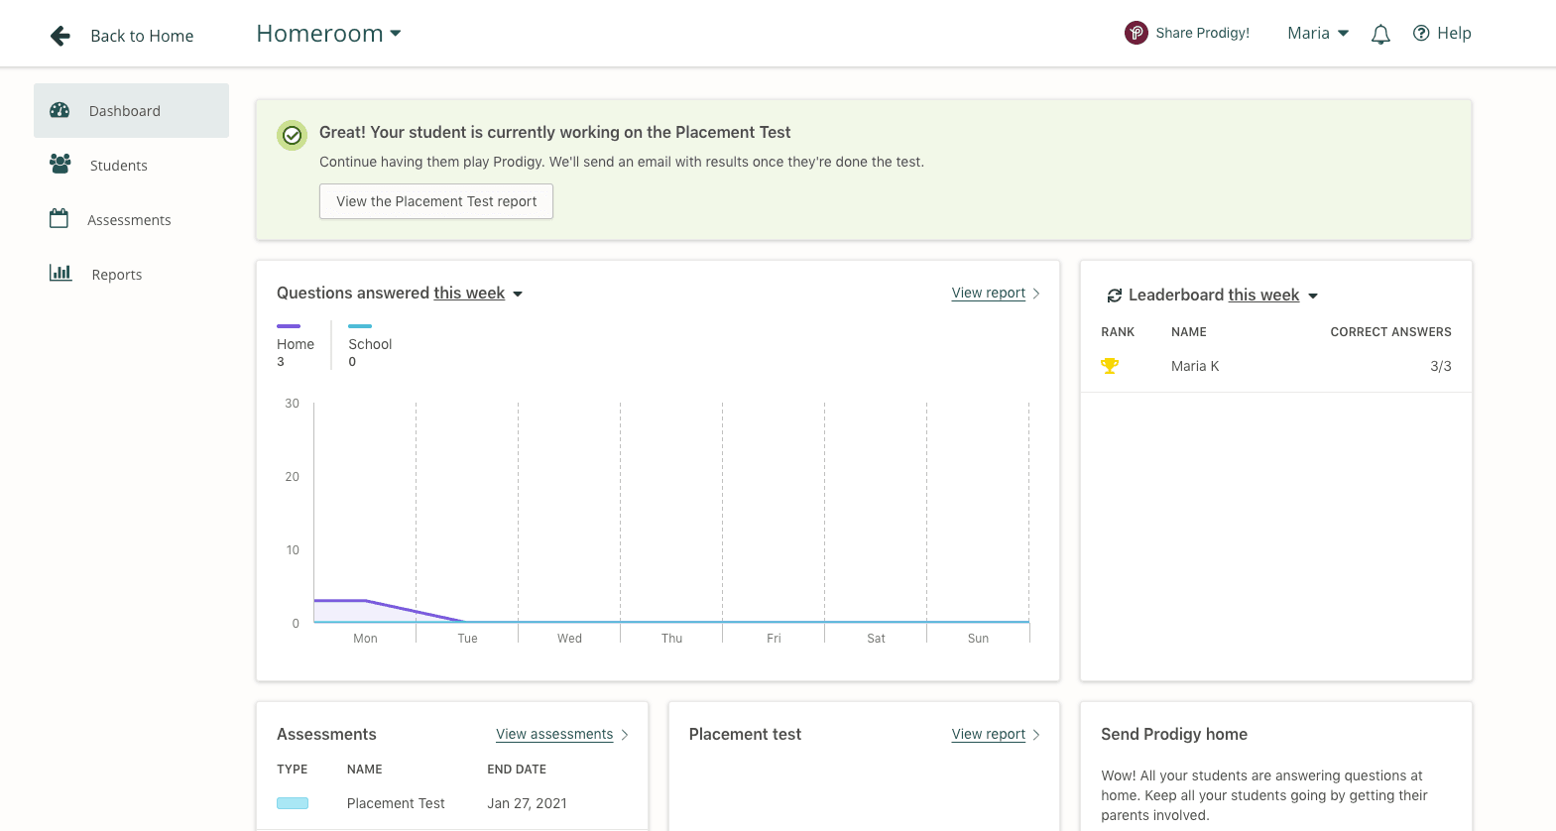Select the Students group icon

[x=60, y=164]
